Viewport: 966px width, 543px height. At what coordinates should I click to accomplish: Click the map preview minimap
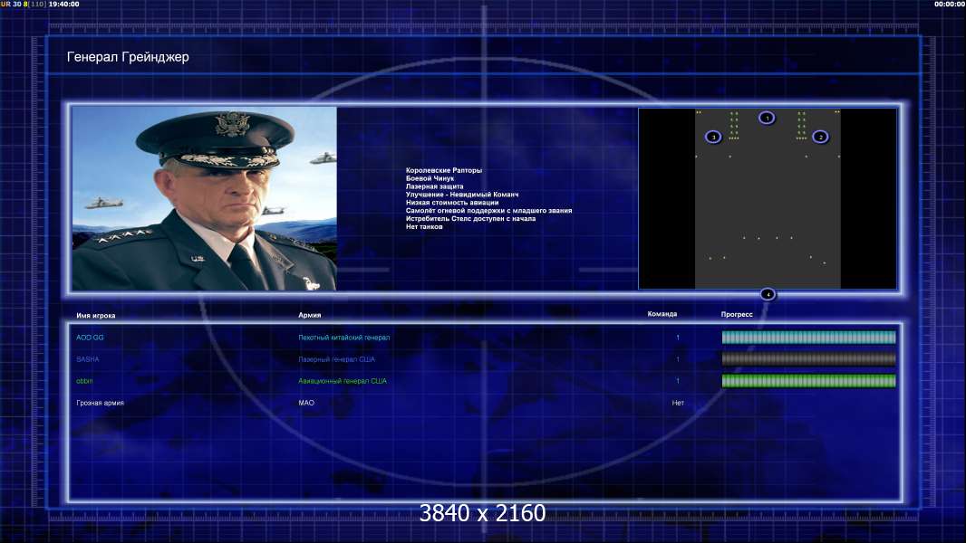(x=768, y=198)
